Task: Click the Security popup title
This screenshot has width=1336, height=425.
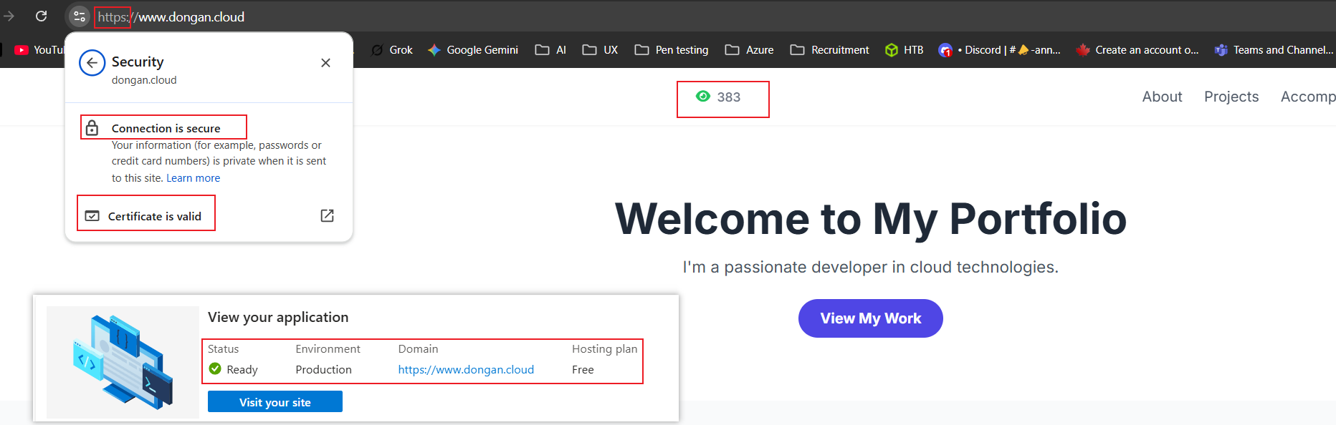Action: click(138, 62)
